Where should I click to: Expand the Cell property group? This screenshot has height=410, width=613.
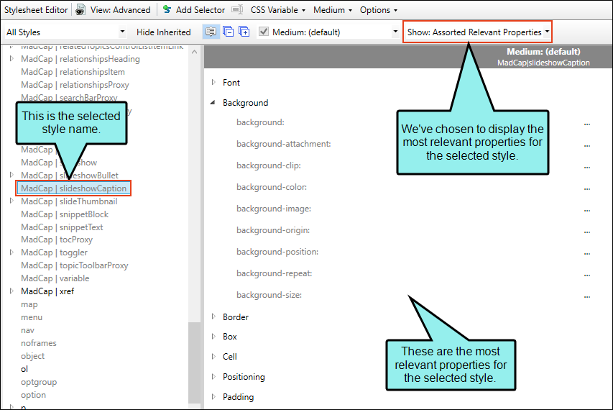tap(213, 356)
